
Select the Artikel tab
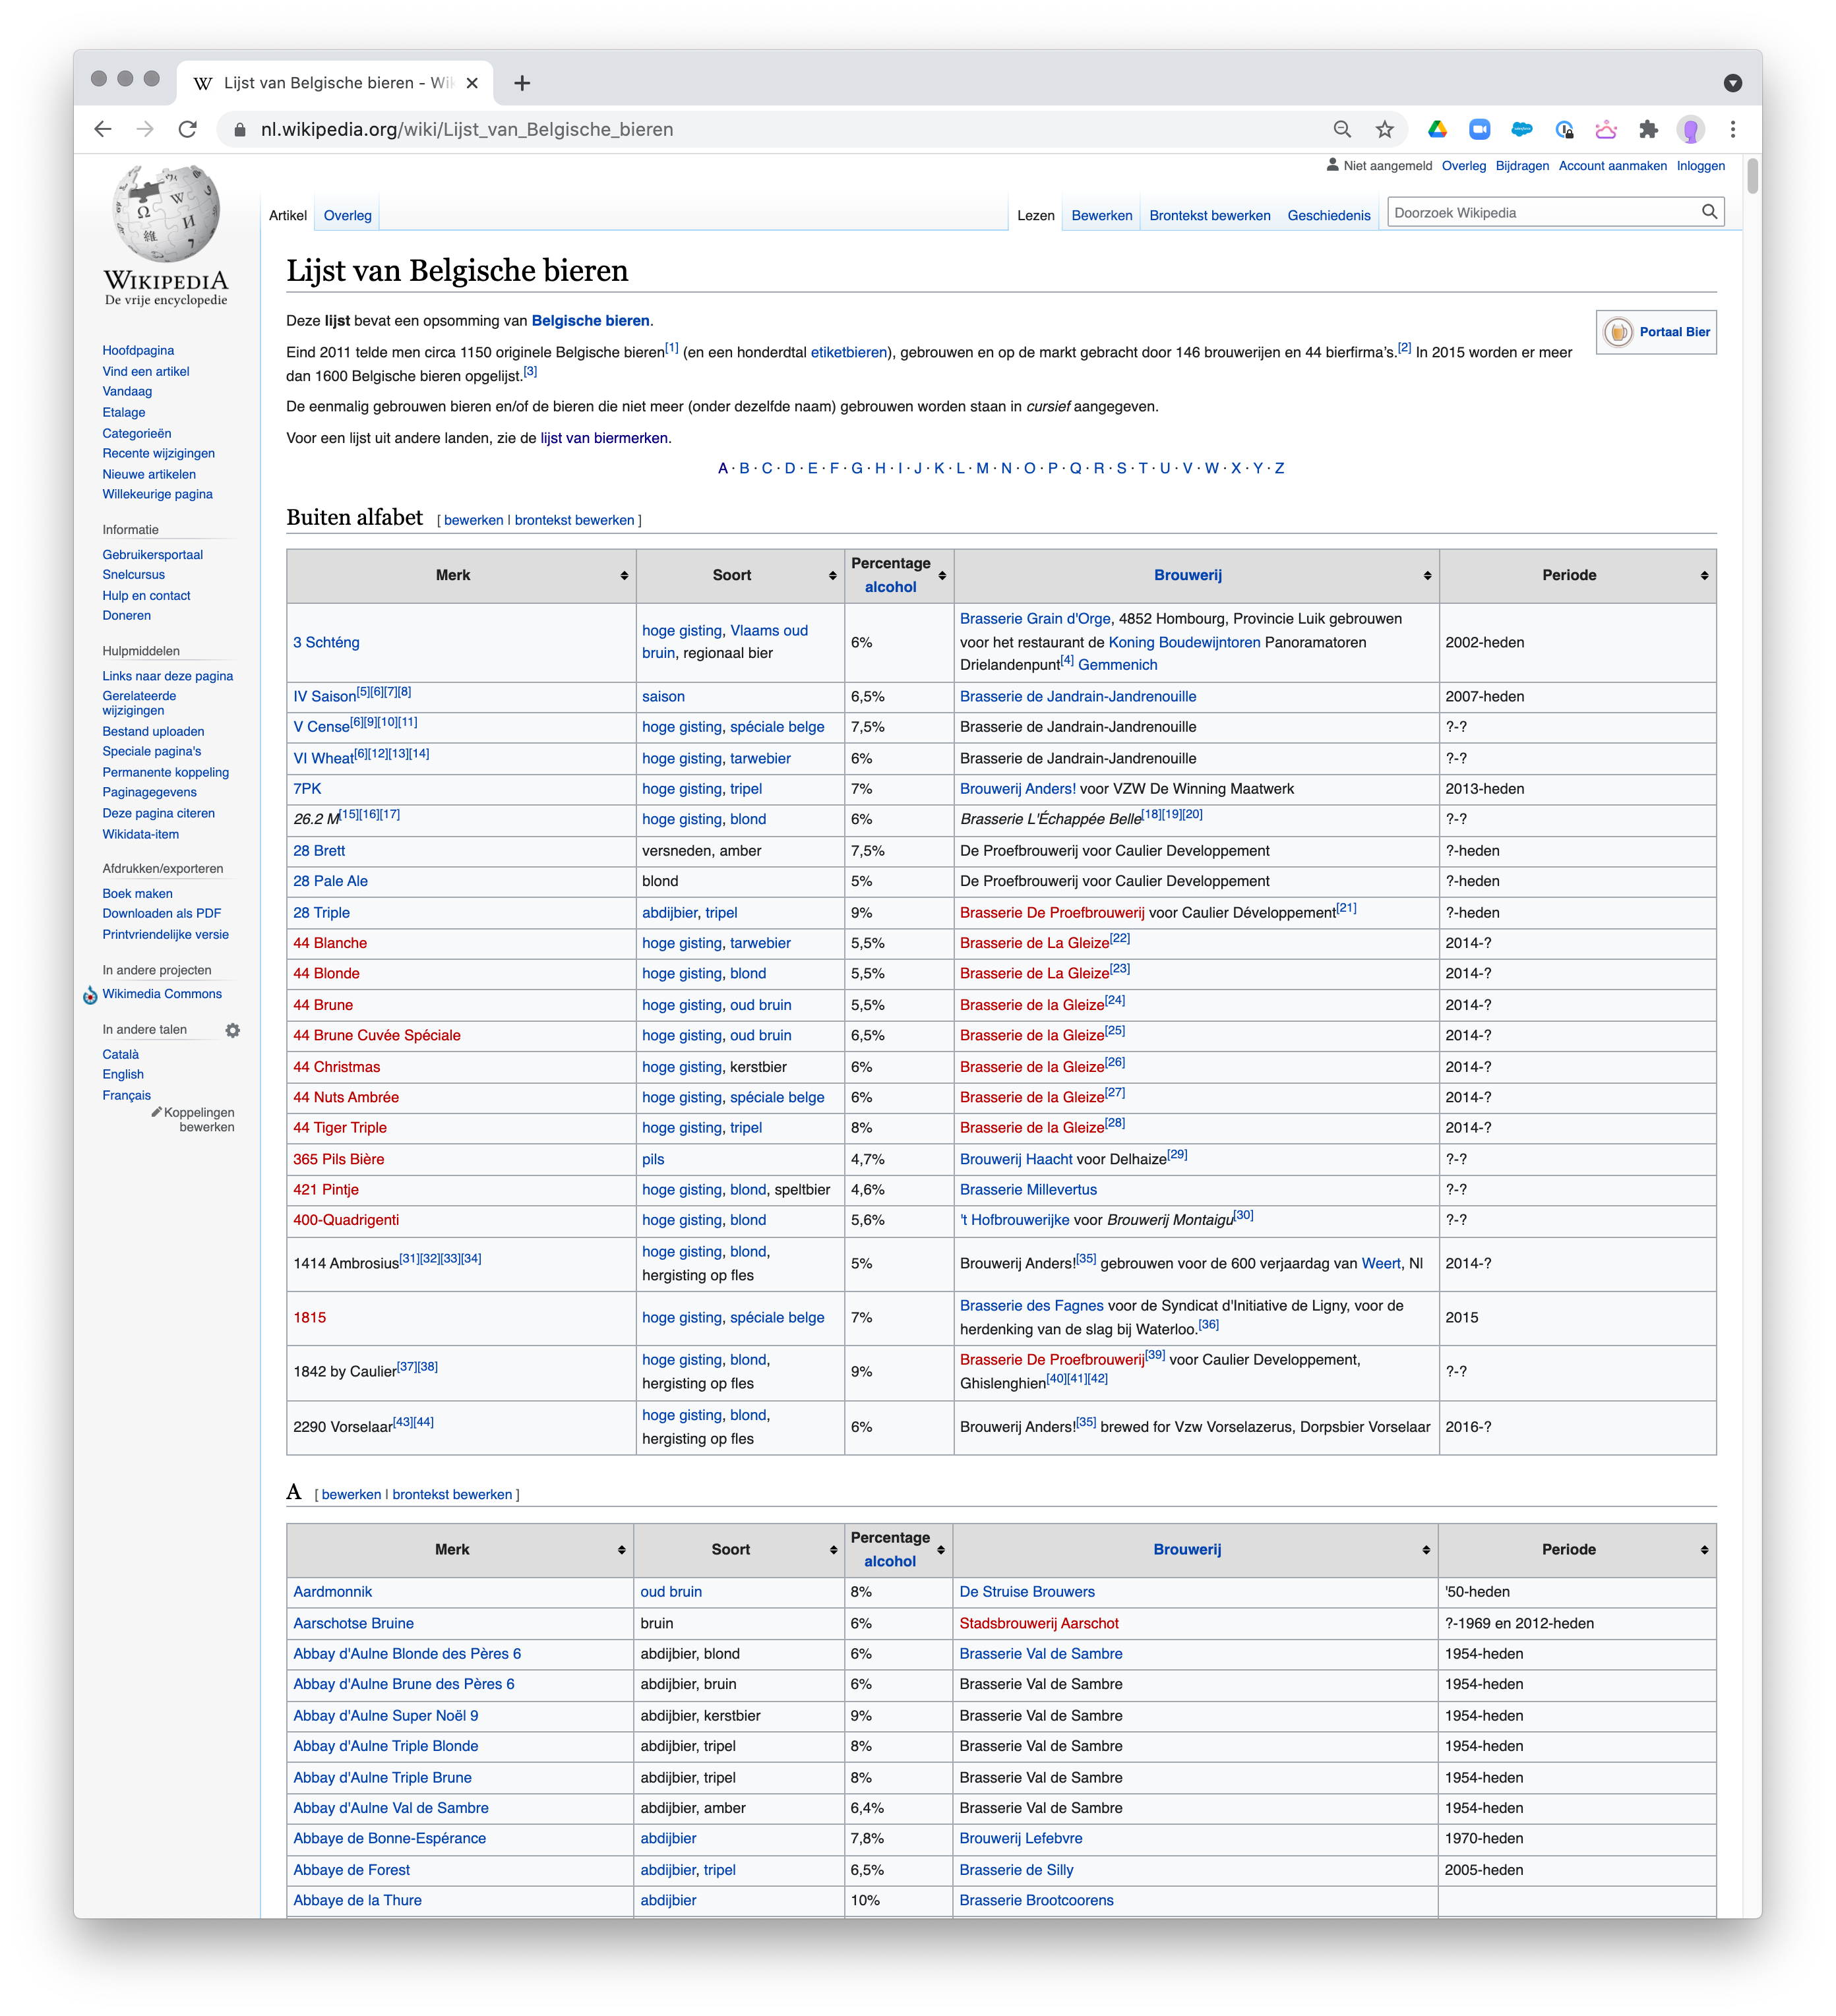(x=288, y=215)
